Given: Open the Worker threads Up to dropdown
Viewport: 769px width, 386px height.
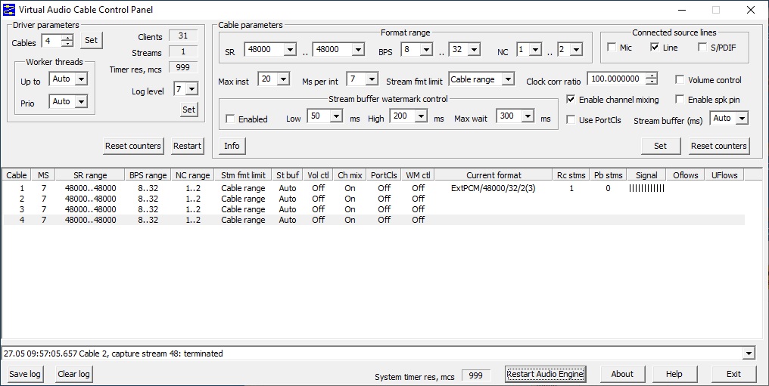Looking at the screenshot, I should [x=82, y=79].
